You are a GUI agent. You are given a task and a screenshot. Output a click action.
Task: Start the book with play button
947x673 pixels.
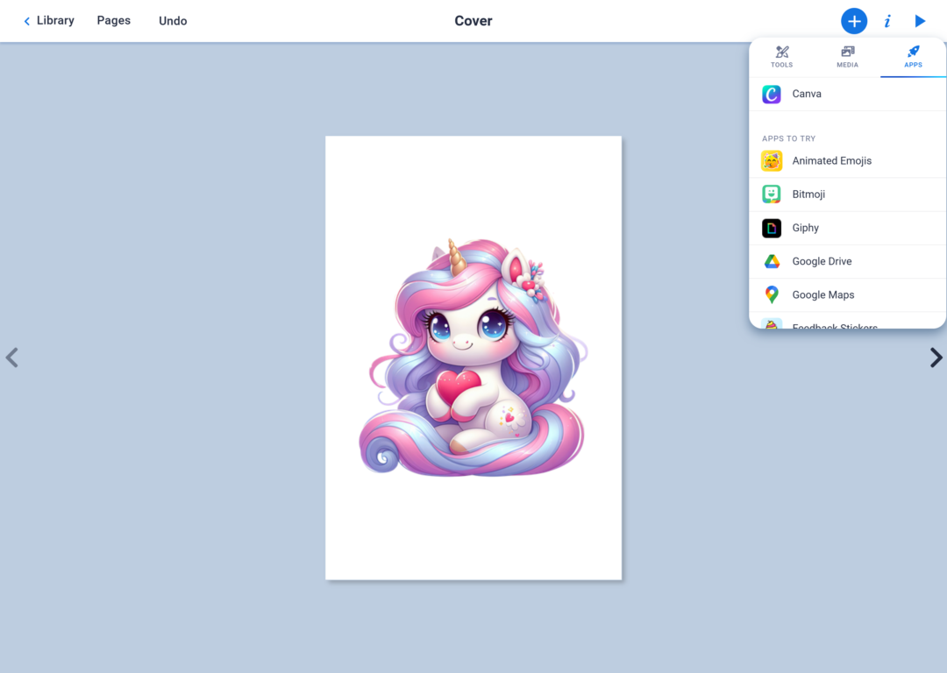(x=920, y=21)
